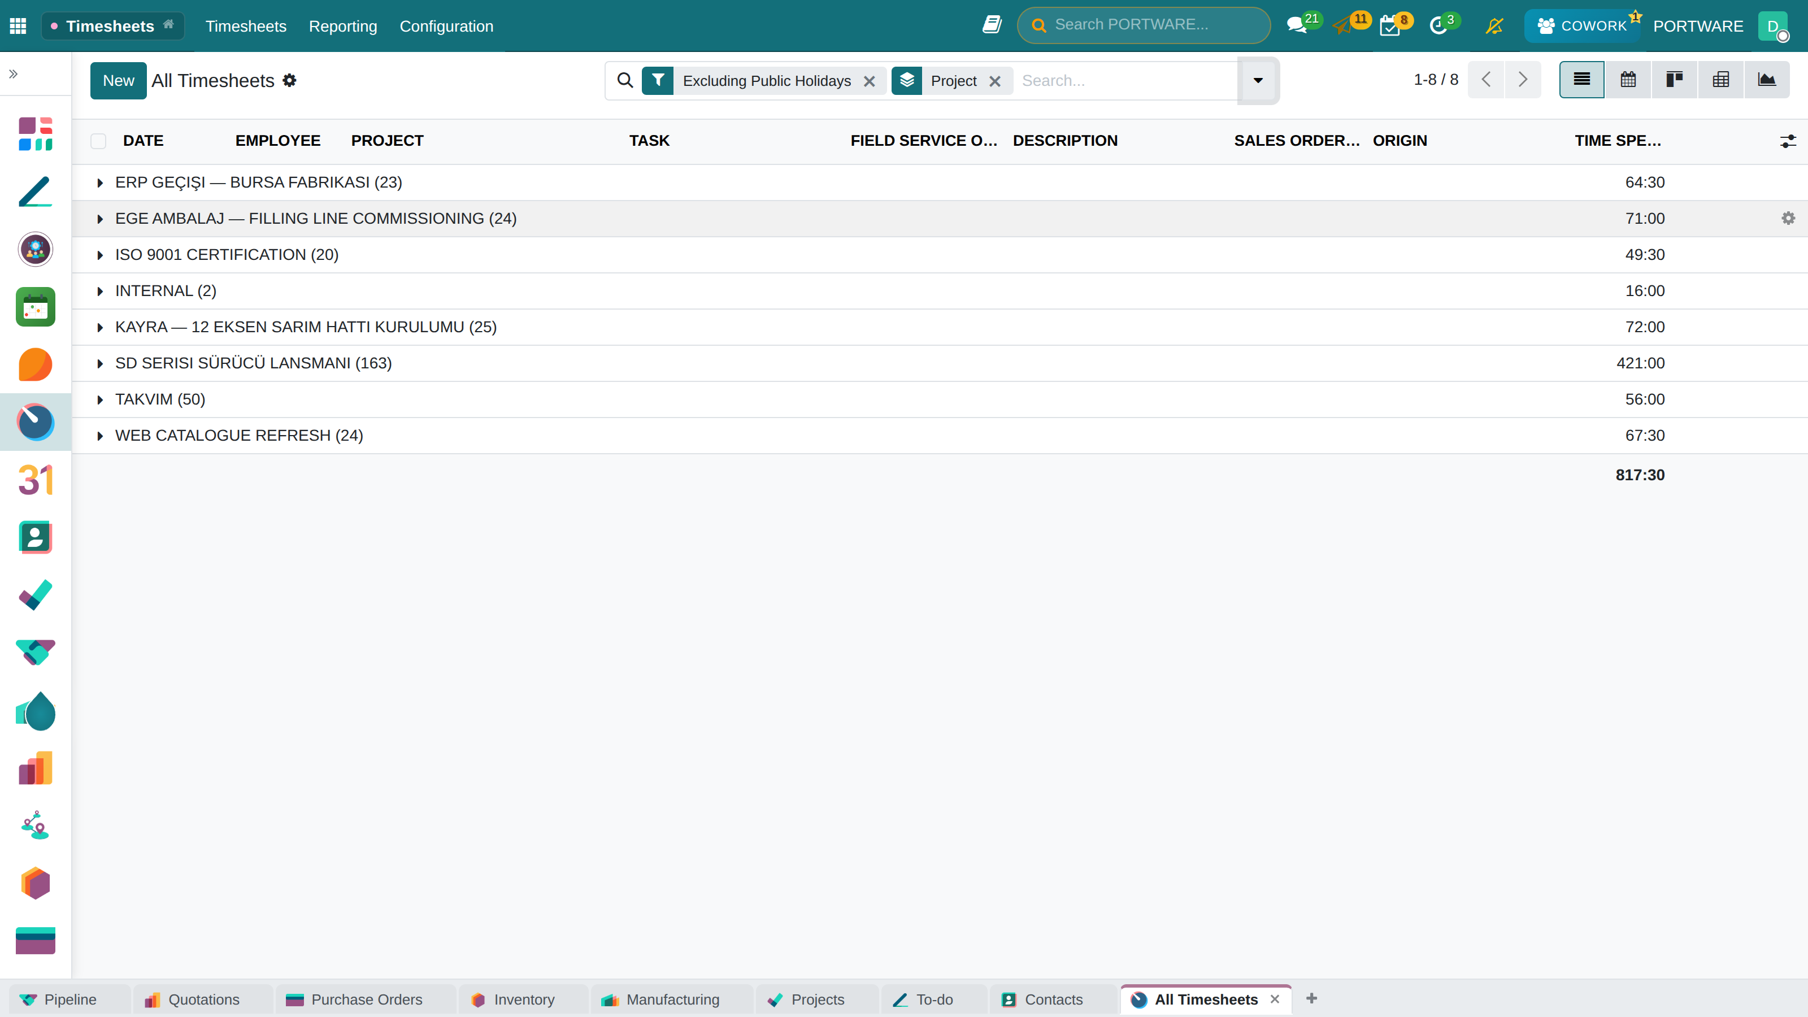Screen dimensions: 1808x1017
Task: Open the number 31 Calendar app in sidebar
Action: 35,480
